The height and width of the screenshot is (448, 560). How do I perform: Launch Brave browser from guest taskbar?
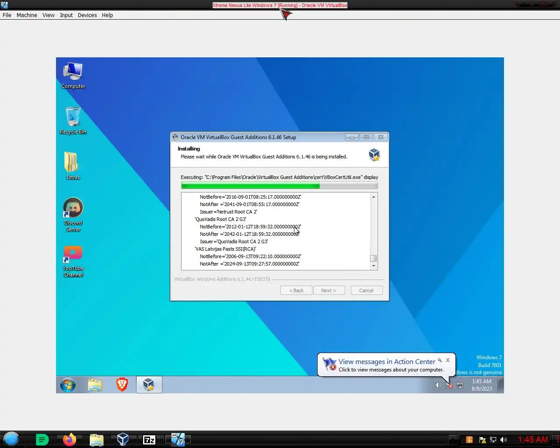tap(122, 385)
